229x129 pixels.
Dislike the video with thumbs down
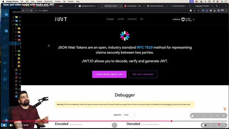(x=198, y=116)
